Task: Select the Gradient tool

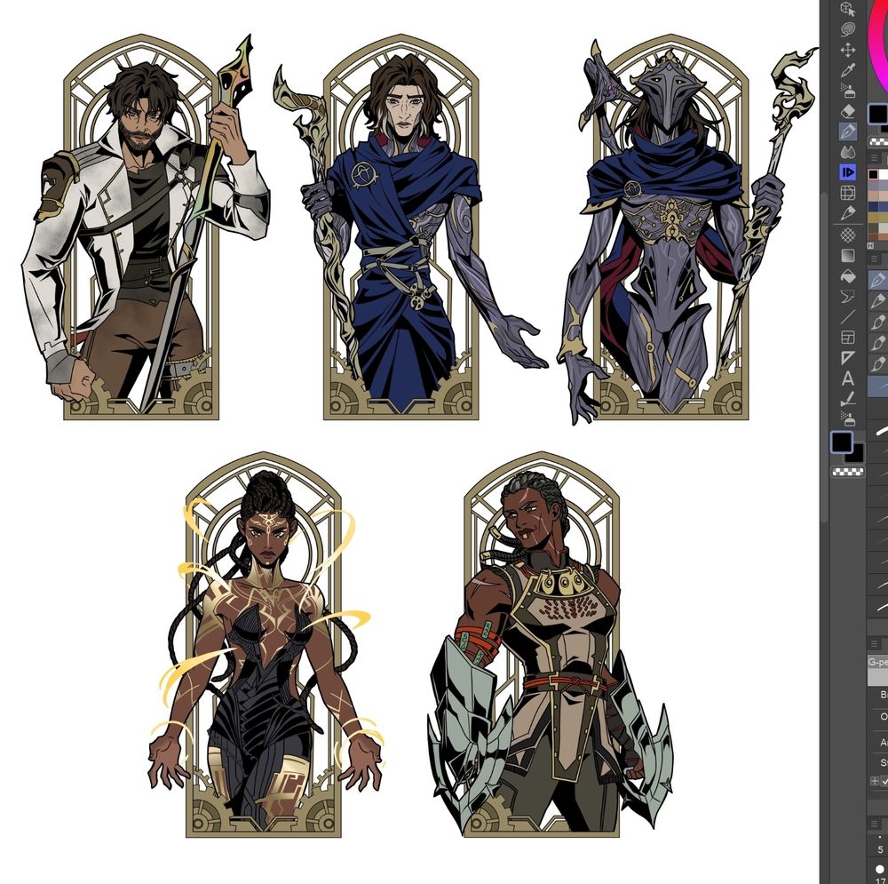Action: [847, 255]
